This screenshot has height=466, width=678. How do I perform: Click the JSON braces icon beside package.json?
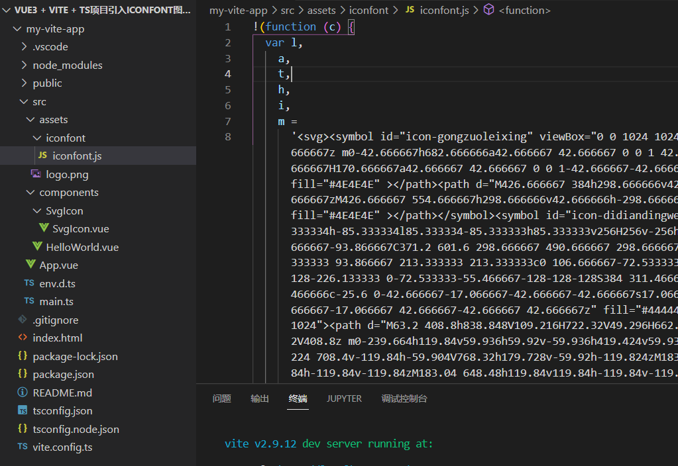[x=23, y=374]
